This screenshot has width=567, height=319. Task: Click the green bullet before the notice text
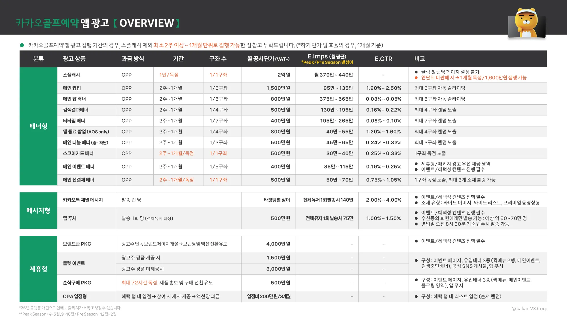(22, 45)
